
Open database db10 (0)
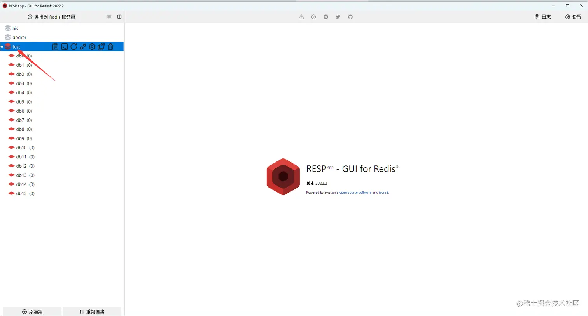[25, 148]
